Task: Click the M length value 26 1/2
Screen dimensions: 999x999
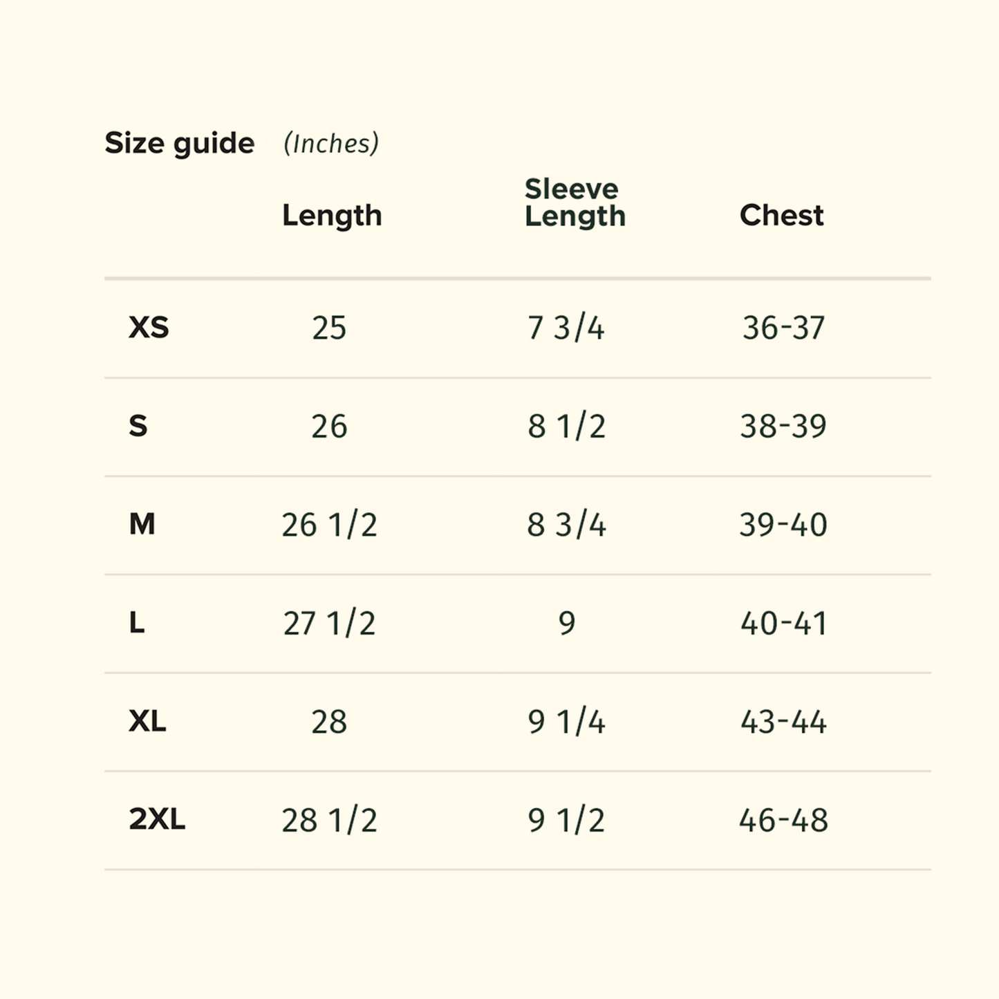Action: (x=330, y=525)
